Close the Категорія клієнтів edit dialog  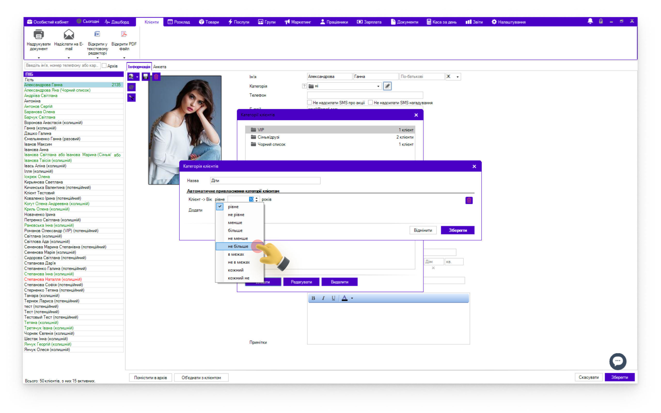click(474, 166)
